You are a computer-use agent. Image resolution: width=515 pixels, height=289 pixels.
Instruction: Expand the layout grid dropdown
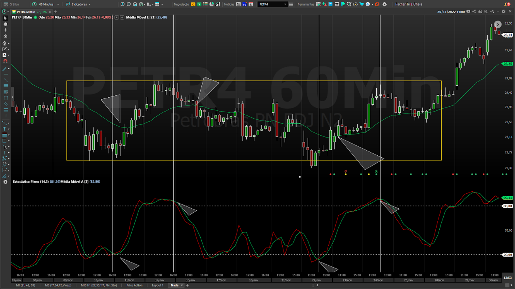click(162, 4)
